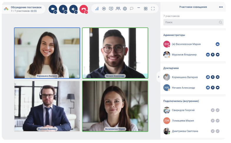
Task: Click presenter icon for Нечаев Александр
Action: (208, 88)
